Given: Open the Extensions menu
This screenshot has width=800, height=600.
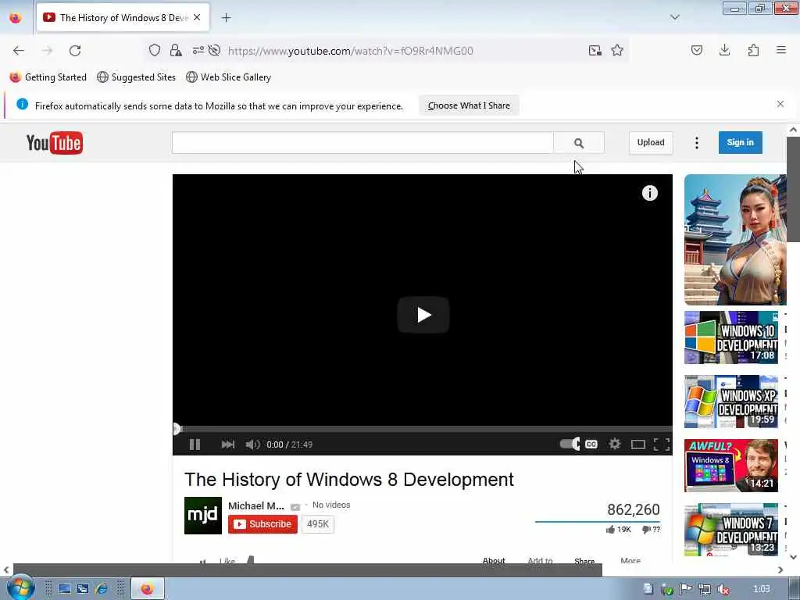Looking at the screenshot, I should [753, 50].
